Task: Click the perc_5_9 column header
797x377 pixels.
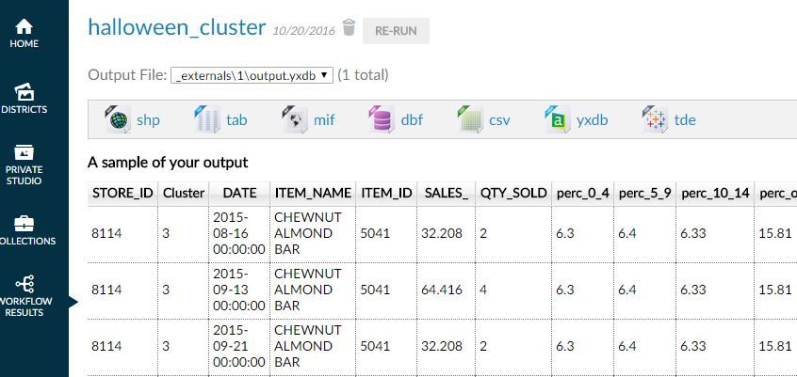Action: click(x=645, y=194)
